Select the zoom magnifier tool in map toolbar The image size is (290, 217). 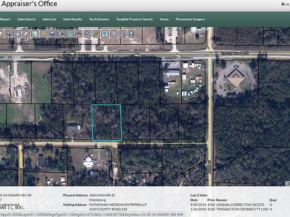pos(9,34)
